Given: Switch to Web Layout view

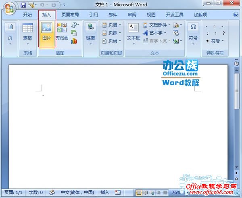Looking at the screenshot, I should 152,193.
